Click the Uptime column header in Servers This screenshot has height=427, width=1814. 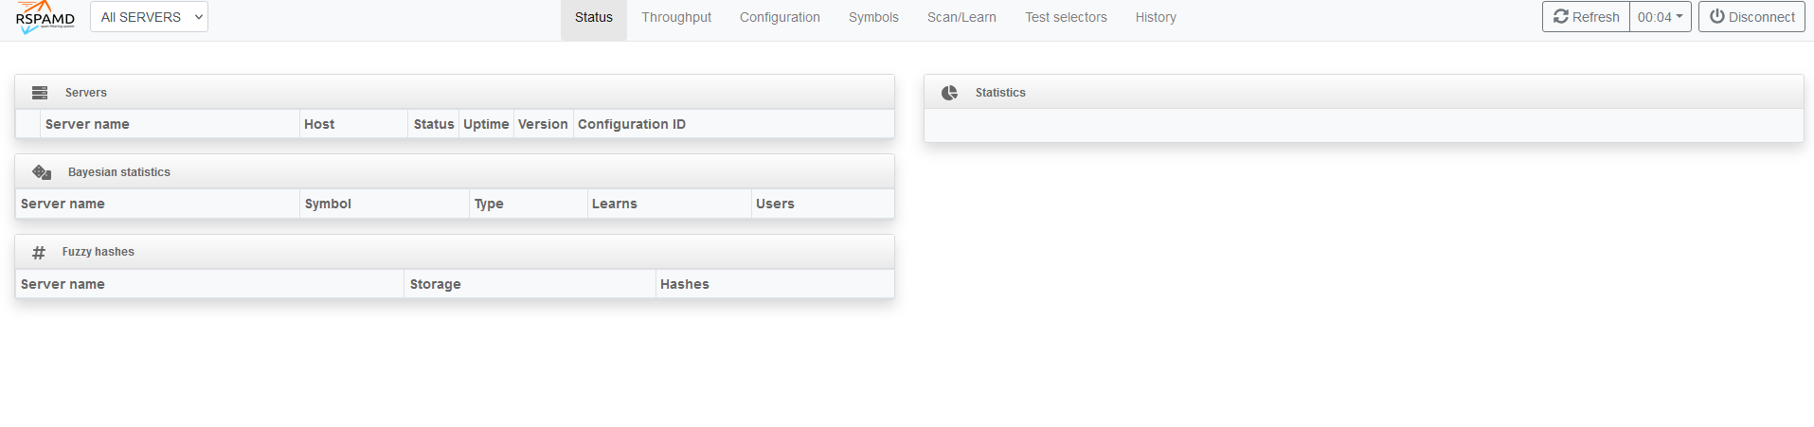(486, 124)
